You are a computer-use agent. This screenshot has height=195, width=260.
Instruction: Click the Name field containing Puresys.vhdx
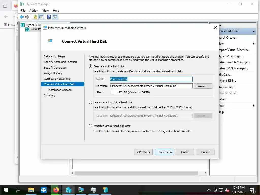[151, 79]
